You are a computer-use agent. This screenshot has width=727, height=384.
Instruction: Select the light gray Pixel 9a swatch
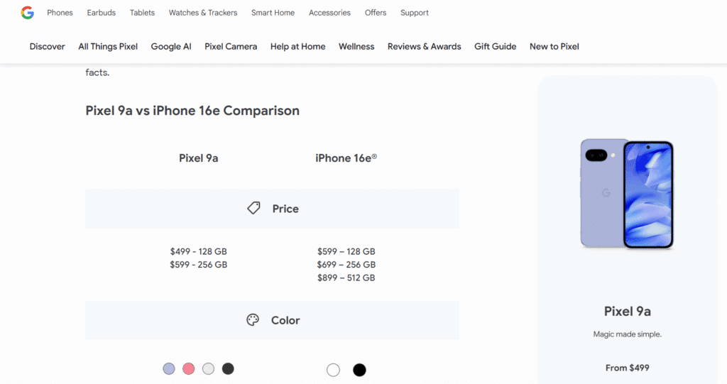click(x=208, y=369)
